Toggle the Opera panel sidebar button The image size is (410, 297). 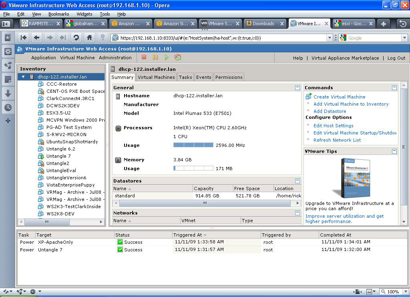coord(6,24)
